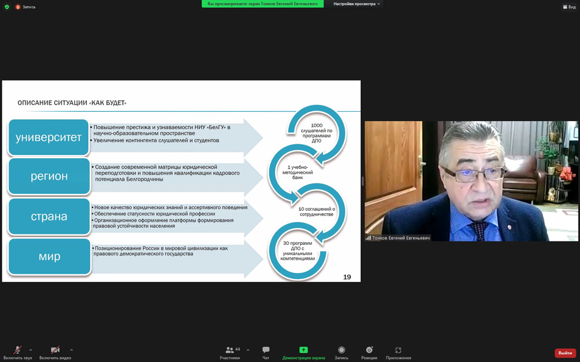The image size is (580, 362).
Task: Expand audio options arrow beside Включить звук
Action: (x=31, y=350)
